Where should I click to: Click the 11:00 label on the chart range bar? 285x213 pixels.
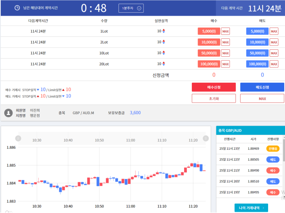[x=130, y=140]
